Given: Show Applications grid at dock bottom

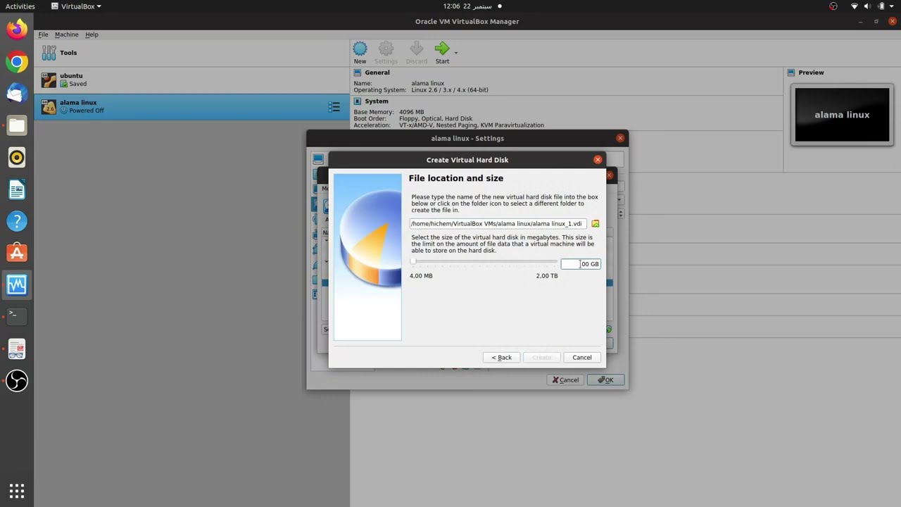Looking at the screenshot, I should (17, 490).
